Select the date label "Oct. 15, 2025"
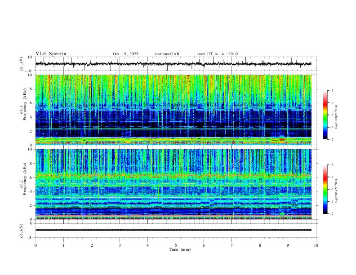The image size is (356, 275). coord(125,54)
